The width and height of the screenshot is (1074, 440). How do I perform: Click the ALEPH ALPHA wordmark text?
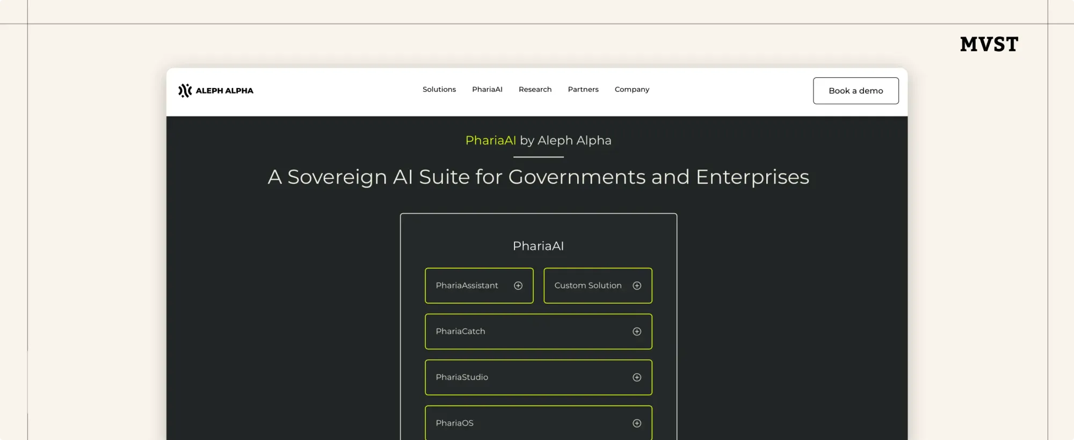224,90
